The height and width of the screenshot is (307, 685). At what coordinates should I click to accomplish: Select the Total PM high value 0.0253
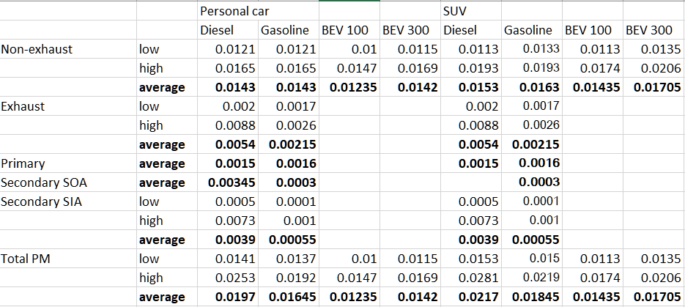coord(235,278)
